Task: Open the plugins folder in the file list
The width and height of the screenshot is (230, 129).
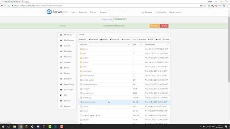Action: [x=85, y=58]
